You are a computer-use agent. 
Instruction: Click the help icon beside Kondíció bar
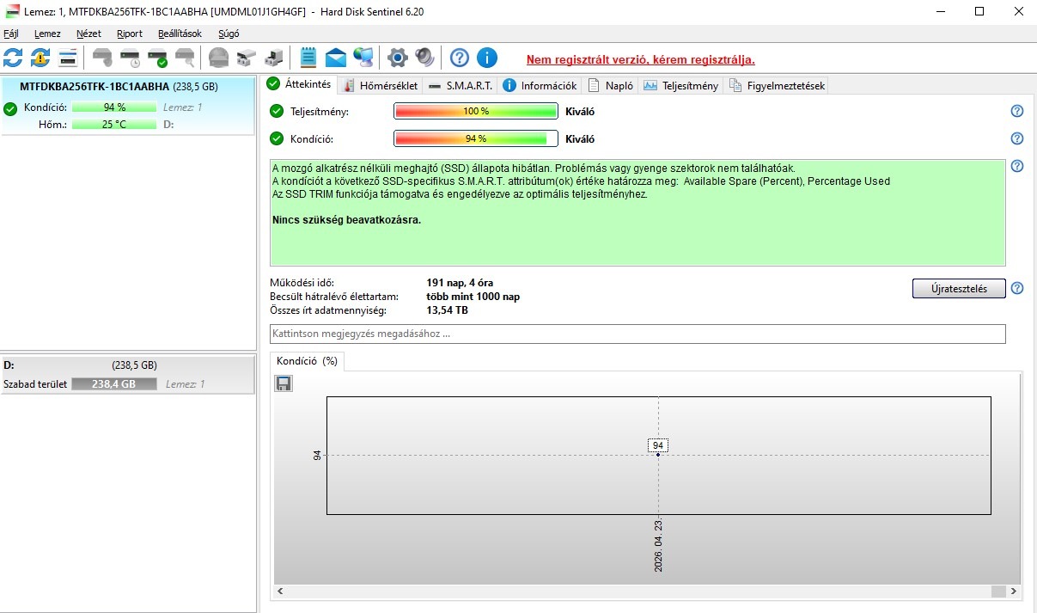[x=1017, y=138]
